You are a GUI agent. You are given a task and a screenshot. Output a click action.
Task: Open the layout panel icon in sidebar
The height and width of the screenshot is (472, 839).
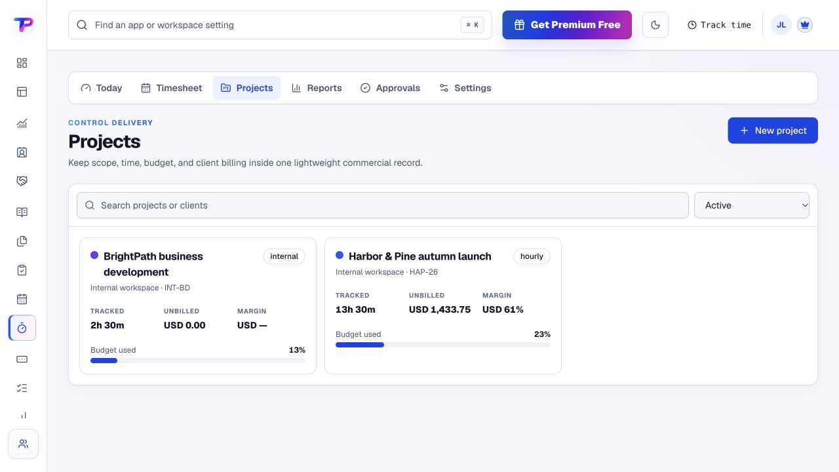pos(22,92)
